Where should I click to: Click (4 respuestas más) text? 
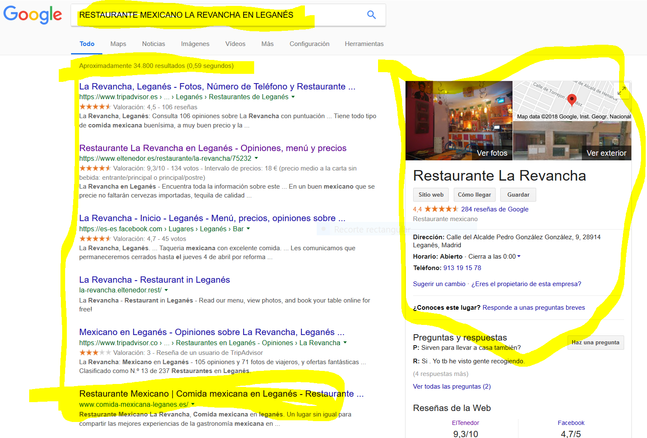coord(441,374)
